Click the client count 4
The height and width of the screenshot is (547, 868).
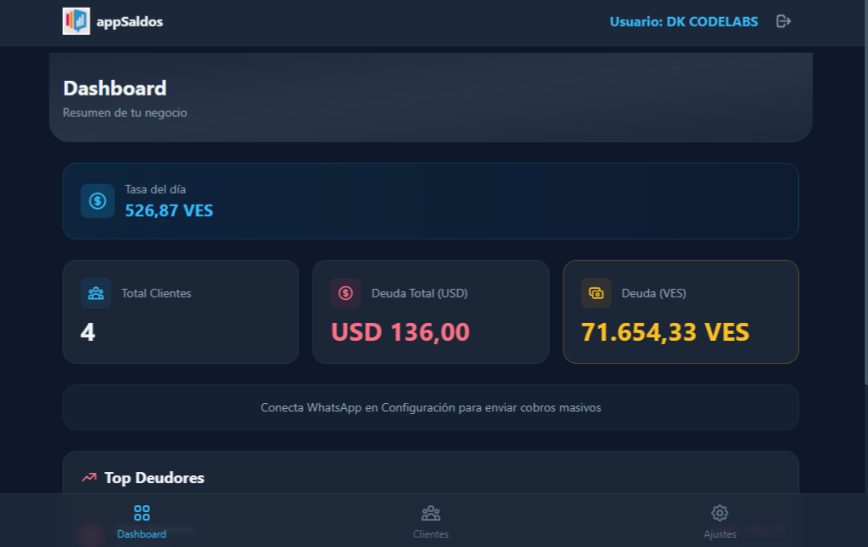pyautogui.click(x=88, y=332)
